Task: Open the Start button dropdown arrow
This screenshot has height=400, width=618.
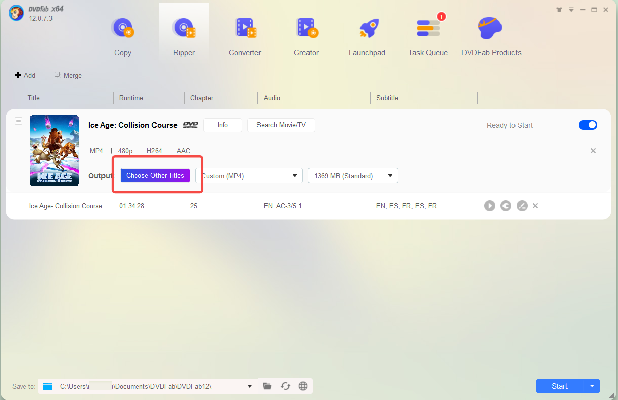Action: [592, 386]
